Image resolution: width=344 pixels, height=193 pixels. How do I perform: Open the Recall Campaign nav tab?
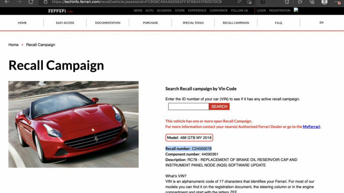236,23
